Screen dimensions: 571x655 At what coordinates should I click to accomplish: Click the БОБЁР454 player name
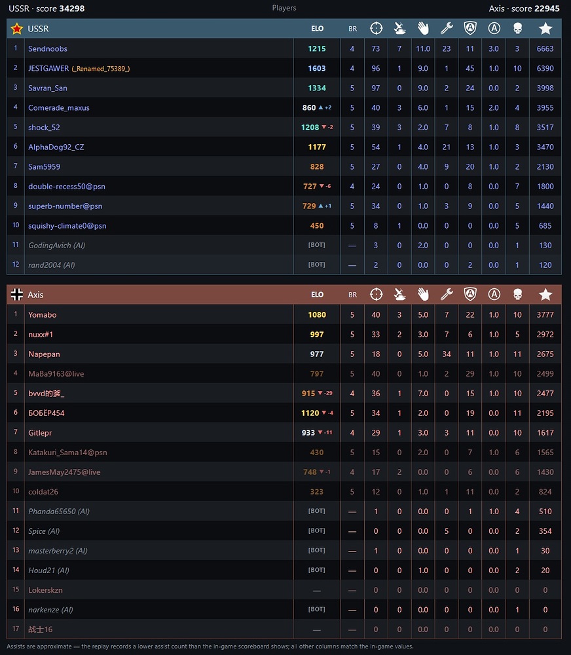(x=46, y=413)
